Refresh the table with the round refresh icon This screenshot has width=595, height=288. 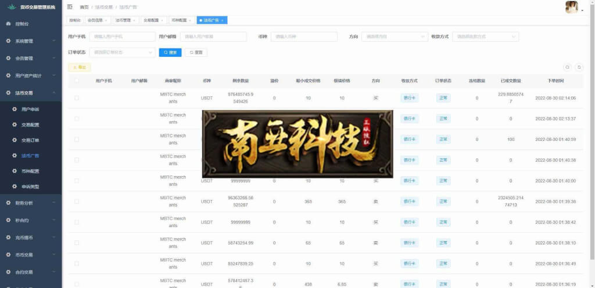579,67
